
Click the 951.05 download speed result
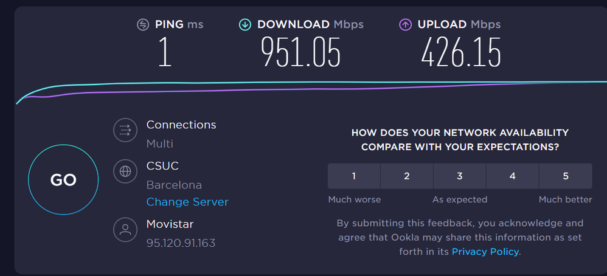pos(300,52)
